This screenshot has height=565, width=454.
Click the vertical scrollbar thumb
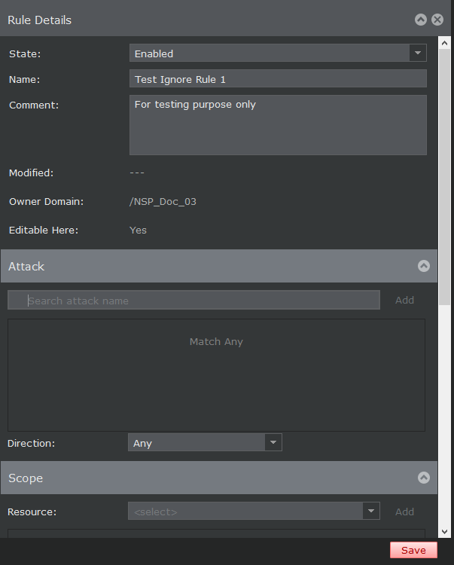[x=445, y=177]
